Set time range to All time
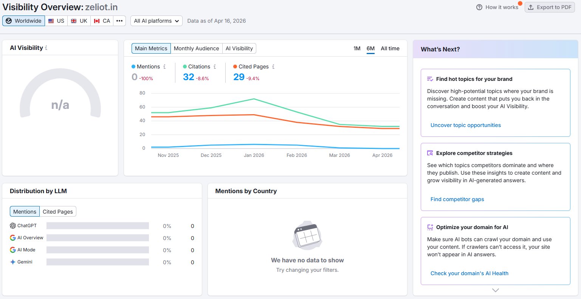 coord(390,48)
